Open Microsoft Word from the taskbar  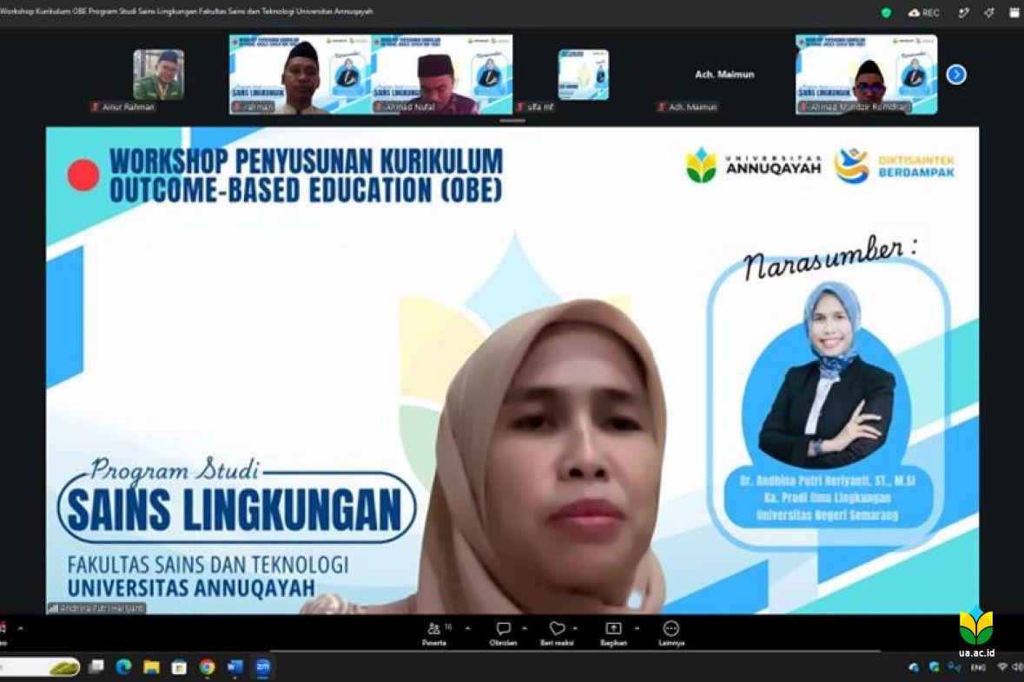pos(235,666)
